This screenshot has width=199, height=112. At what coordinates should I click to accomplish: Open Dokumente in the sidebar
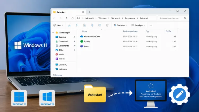(64, 46)
